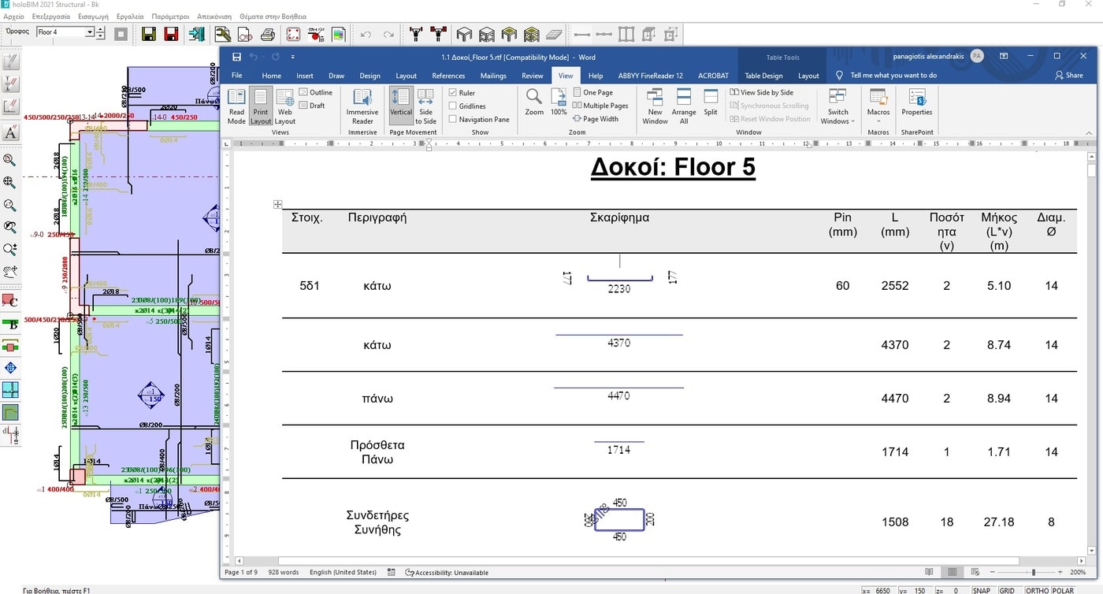This screenshot has height=594, width=1103.
Task: Select Page Width zoom option
Action: pos(596,119)
